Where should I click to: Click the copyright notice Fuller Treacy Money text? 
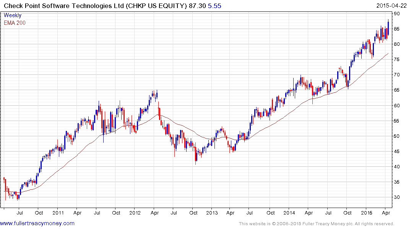pos(317,224)
